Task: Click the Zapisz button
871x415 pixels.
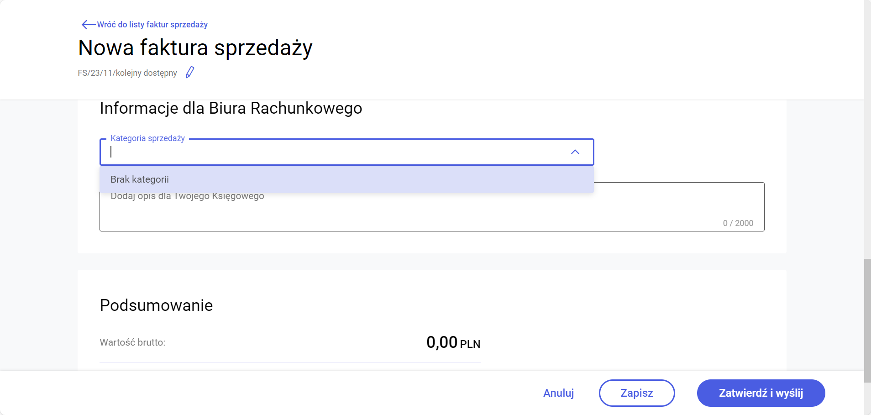Action: 636,393
